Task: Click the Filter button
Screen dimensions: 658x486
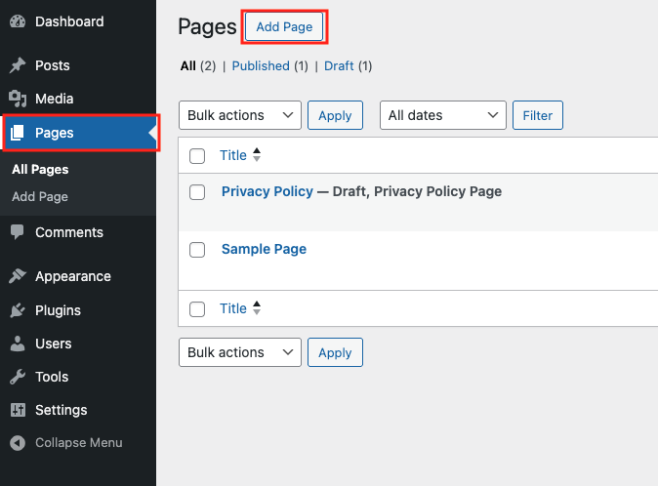Action: [x=537, y=115]
